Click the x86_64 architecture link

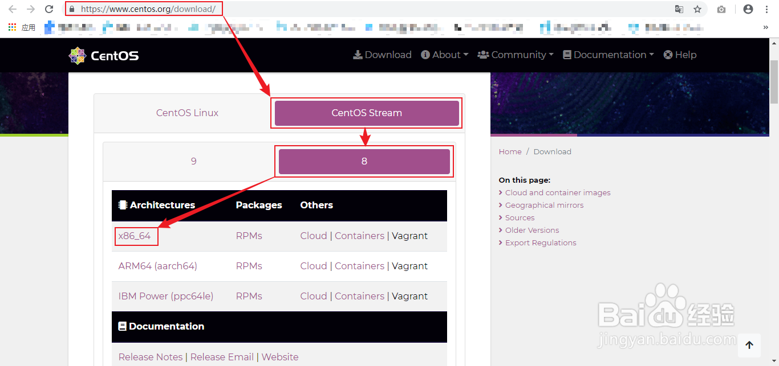pos(135,236)
